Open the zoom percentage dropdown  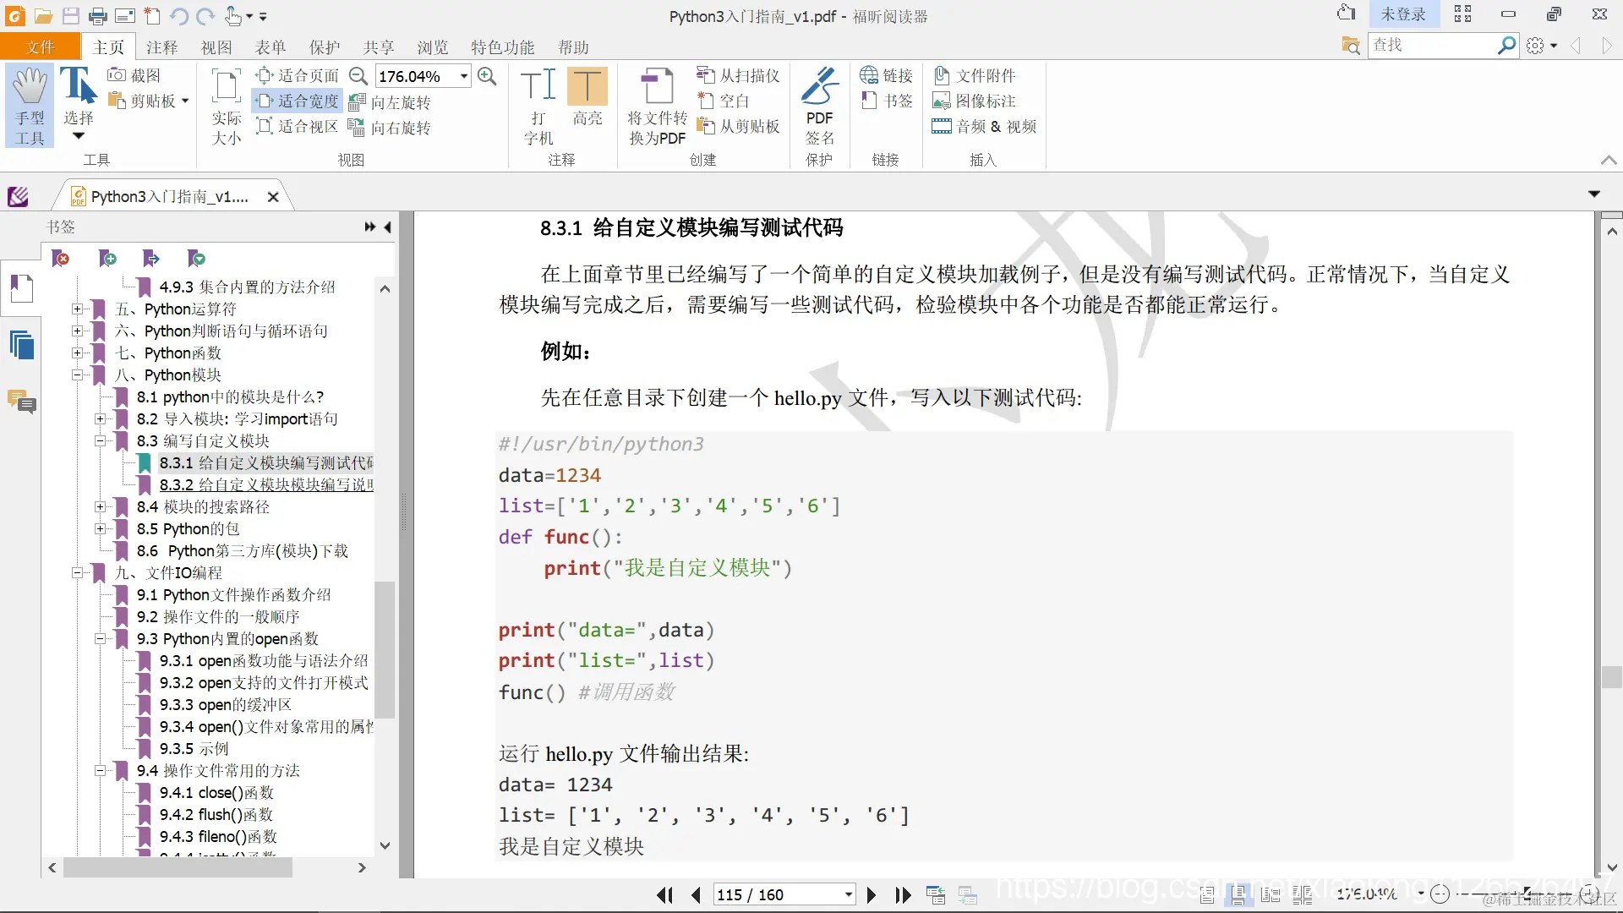click(464, 76)
